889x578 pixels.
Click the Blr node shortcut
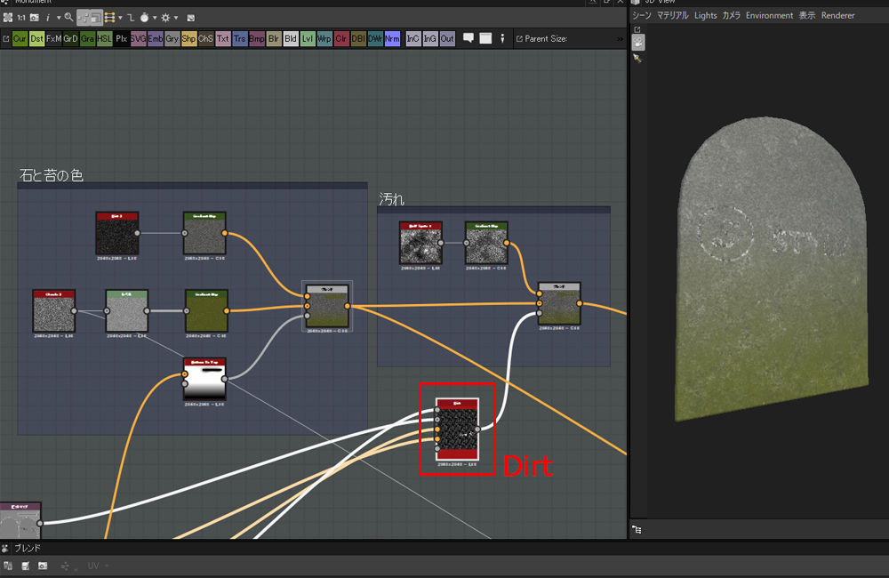click(x=274, y=38)
